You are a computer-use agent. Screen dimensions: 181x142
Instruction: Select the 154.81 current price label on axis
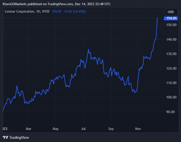pos(171,18)
